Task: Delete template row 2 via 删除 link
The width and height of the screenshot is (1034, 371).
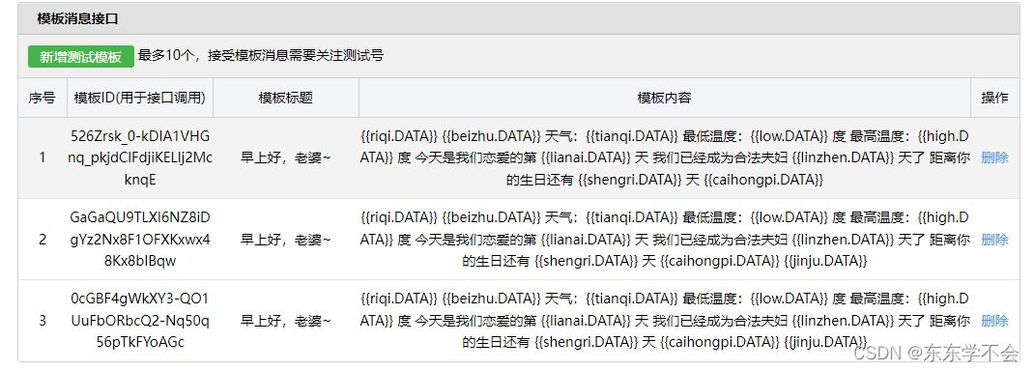Action: point(994,240)
